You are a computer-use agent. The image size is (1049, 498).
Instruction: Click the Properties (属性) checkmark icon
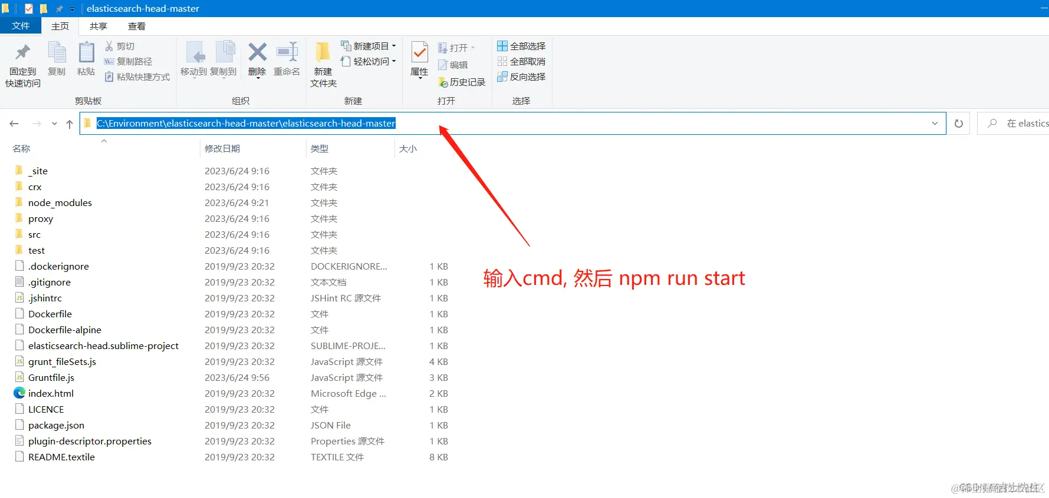pyautogui.click(x=419, y=52)
